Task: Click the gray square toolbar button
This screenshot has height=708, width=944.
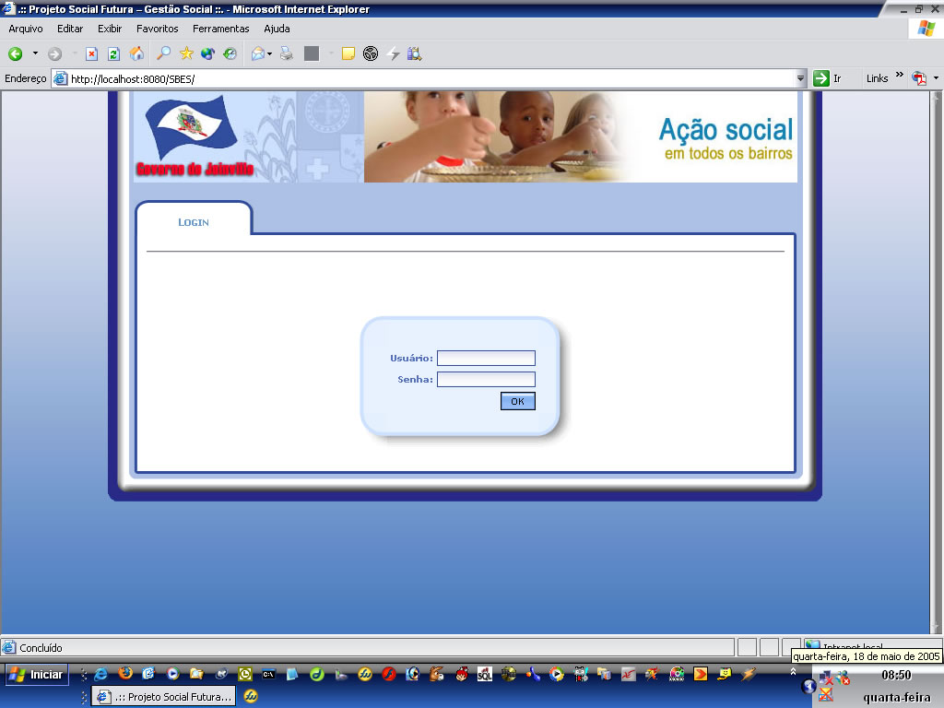Action: click(x=312, y=53)
